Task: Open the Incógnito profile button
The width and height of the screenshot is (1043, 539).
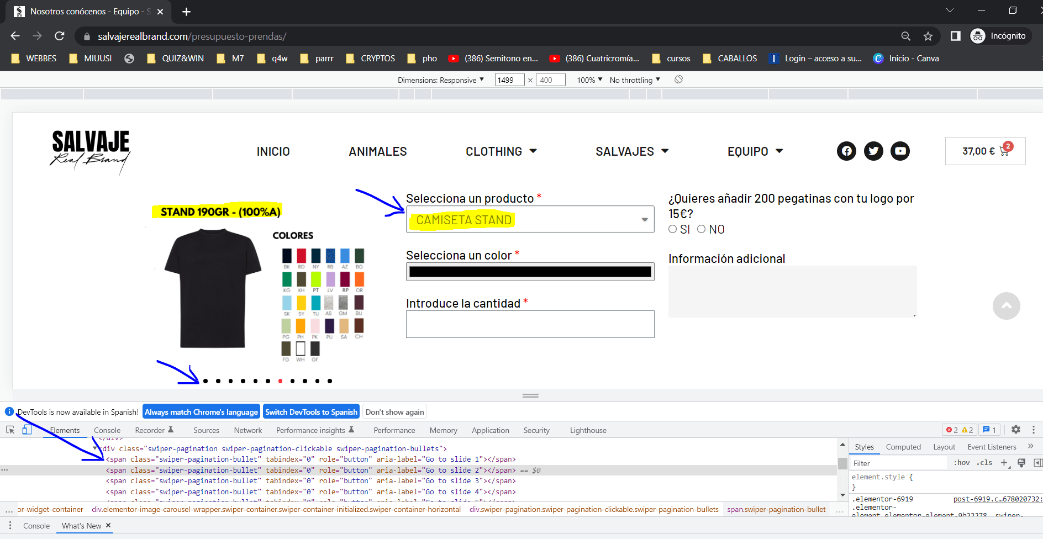Action: click(1000, 36)
